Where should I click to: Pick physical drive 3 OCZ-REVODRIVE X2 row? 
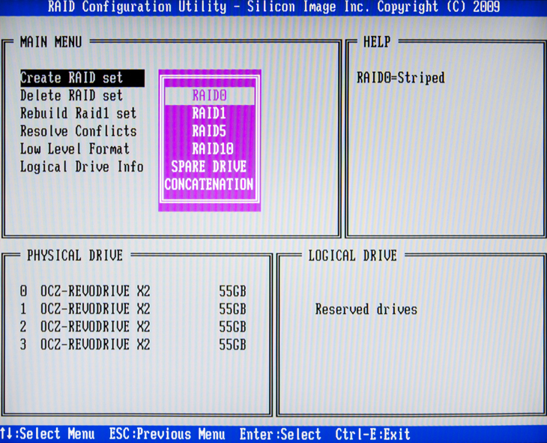(x=133, y=345)
